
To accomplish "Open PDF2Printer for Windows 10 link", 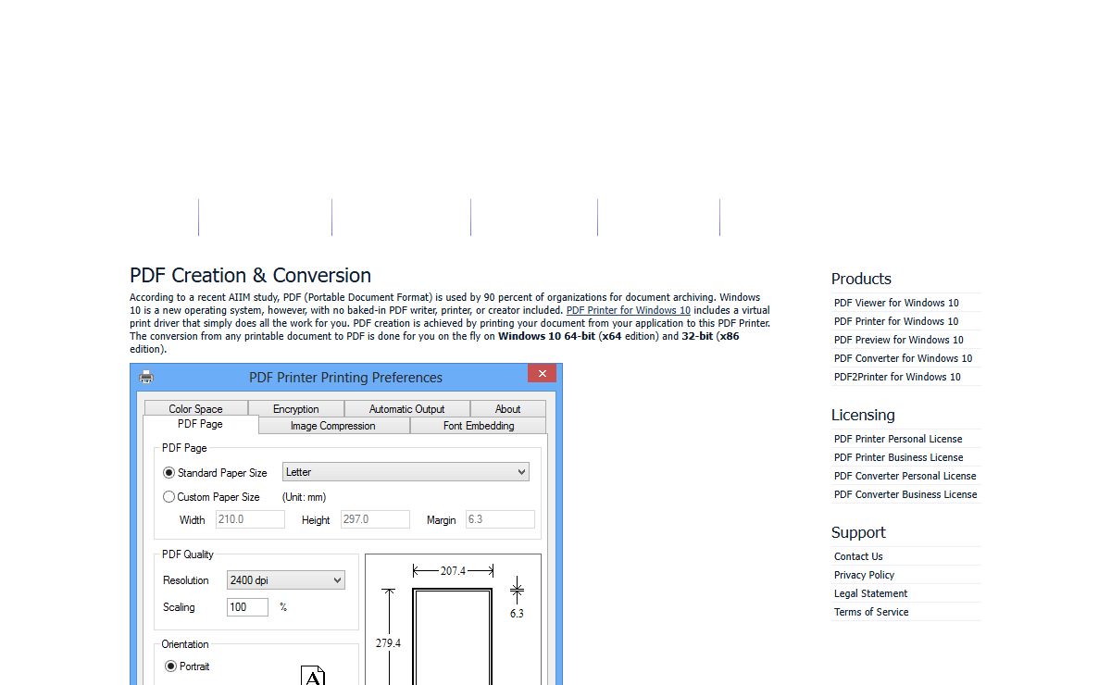I will (897, 377).
